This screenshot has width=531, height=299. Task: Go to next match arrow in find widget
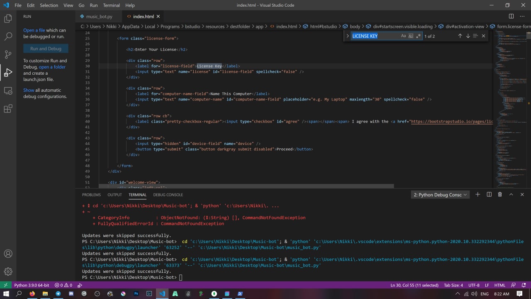[468, 36]
